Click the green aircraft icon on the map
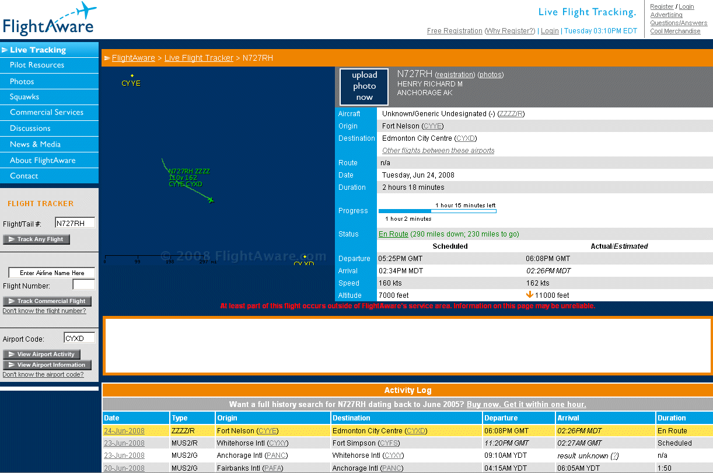713x473 pixels. (x=211, y=200)
